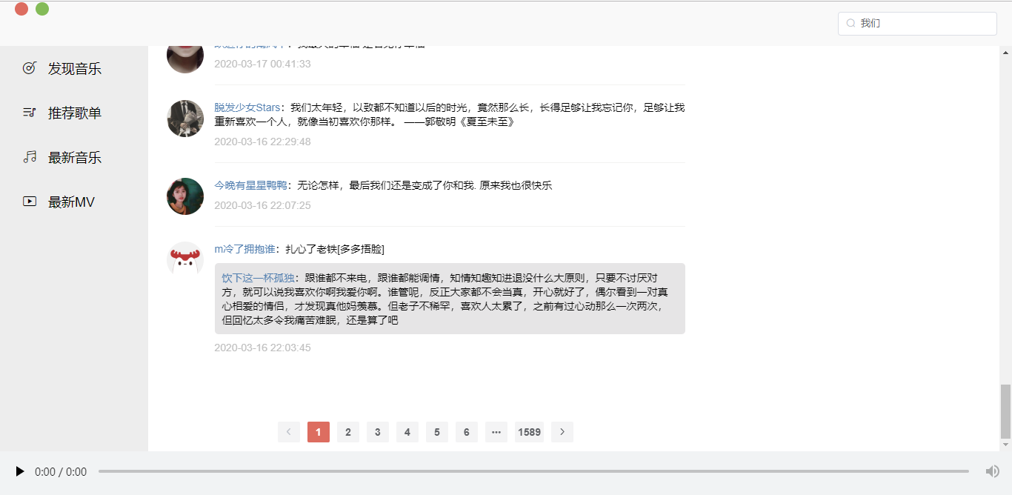Open quoted user 饮下这一杯孤独 link
1012x495 pixels.
[258, 278]
